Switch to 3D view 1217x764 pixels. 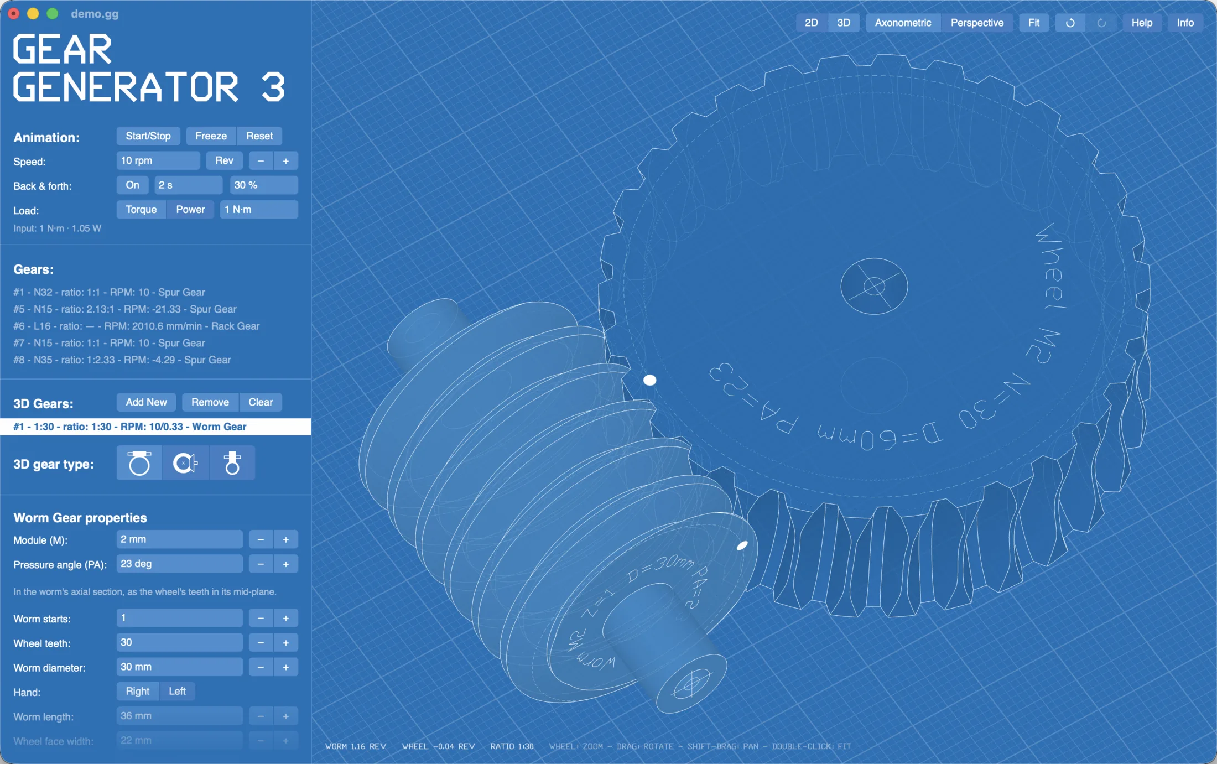click(x=844, y=23)
